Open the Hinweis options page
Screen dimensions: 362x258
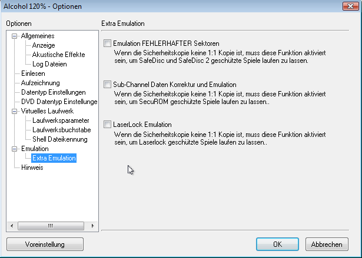[x=32, y=167]
